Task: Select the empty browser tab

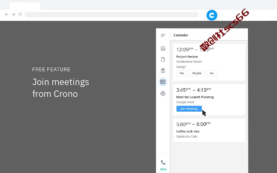Action: click(25, 6)
